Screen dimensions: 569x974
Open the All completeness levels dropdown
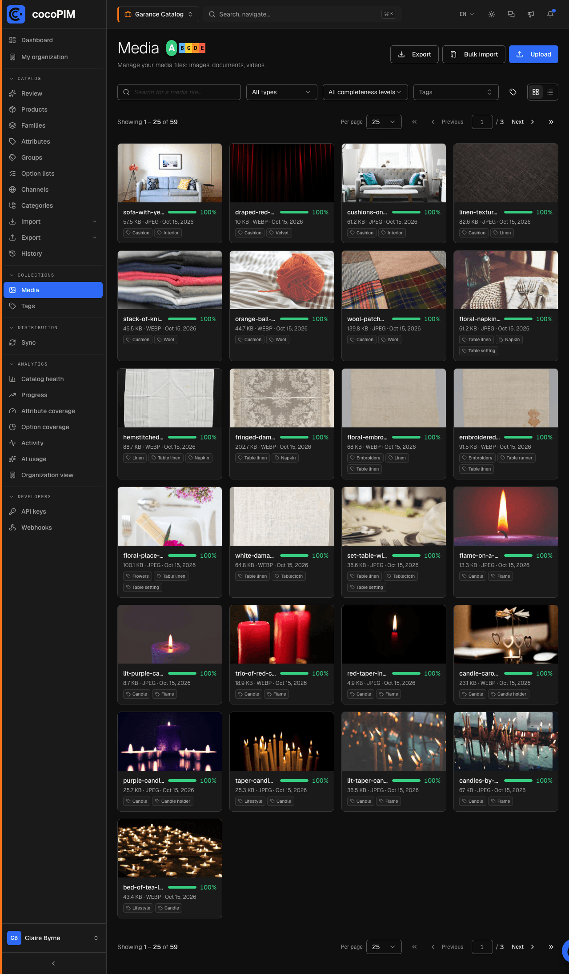pos(365,92)
